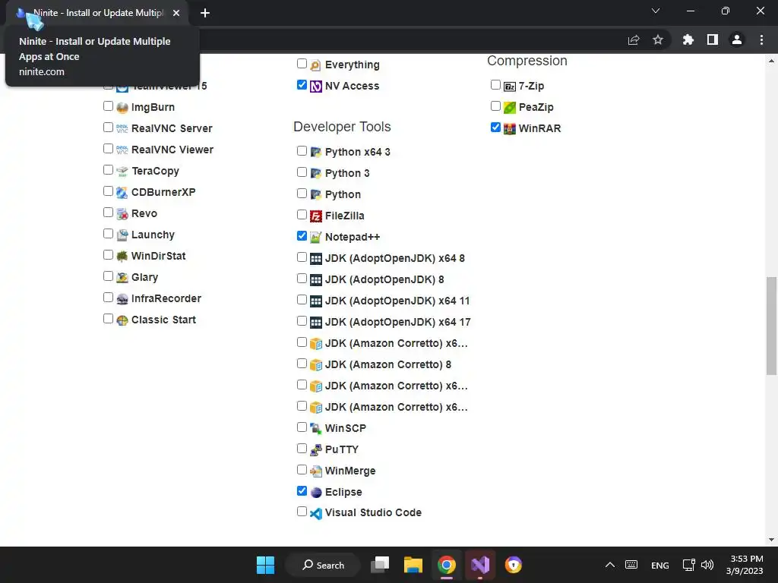Open Visual Studio from the taskbar

coord(480,565)
